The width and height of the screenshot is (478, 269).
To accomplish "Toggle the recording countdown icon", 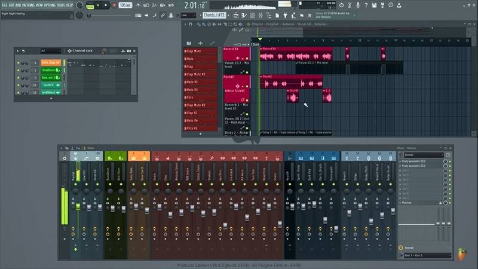I will (x=155, y=5).
